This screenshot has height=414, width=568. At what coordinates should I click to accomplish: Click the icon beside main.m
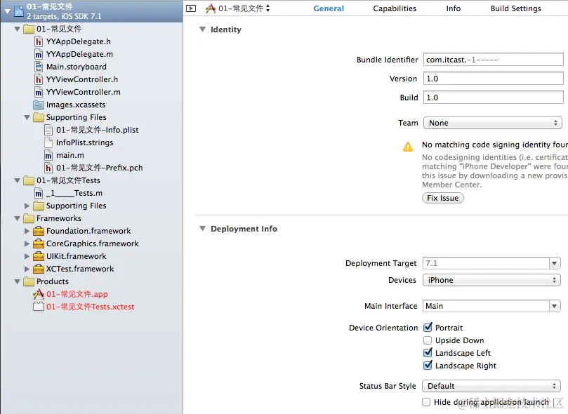(x=48, y=155)
